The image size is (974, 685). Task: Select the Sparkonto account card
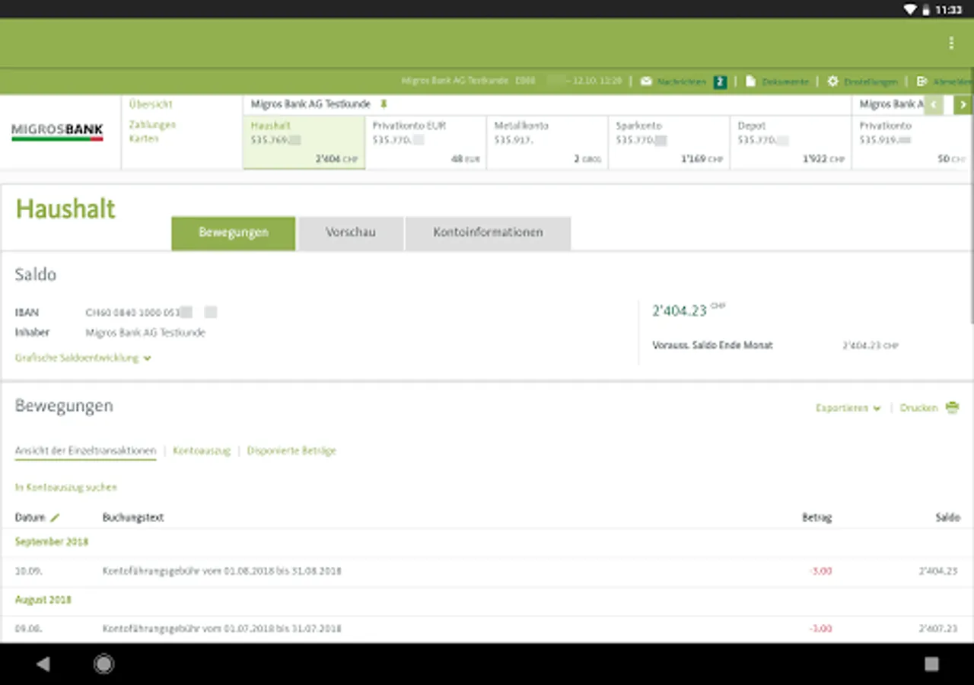click(670, 142)
